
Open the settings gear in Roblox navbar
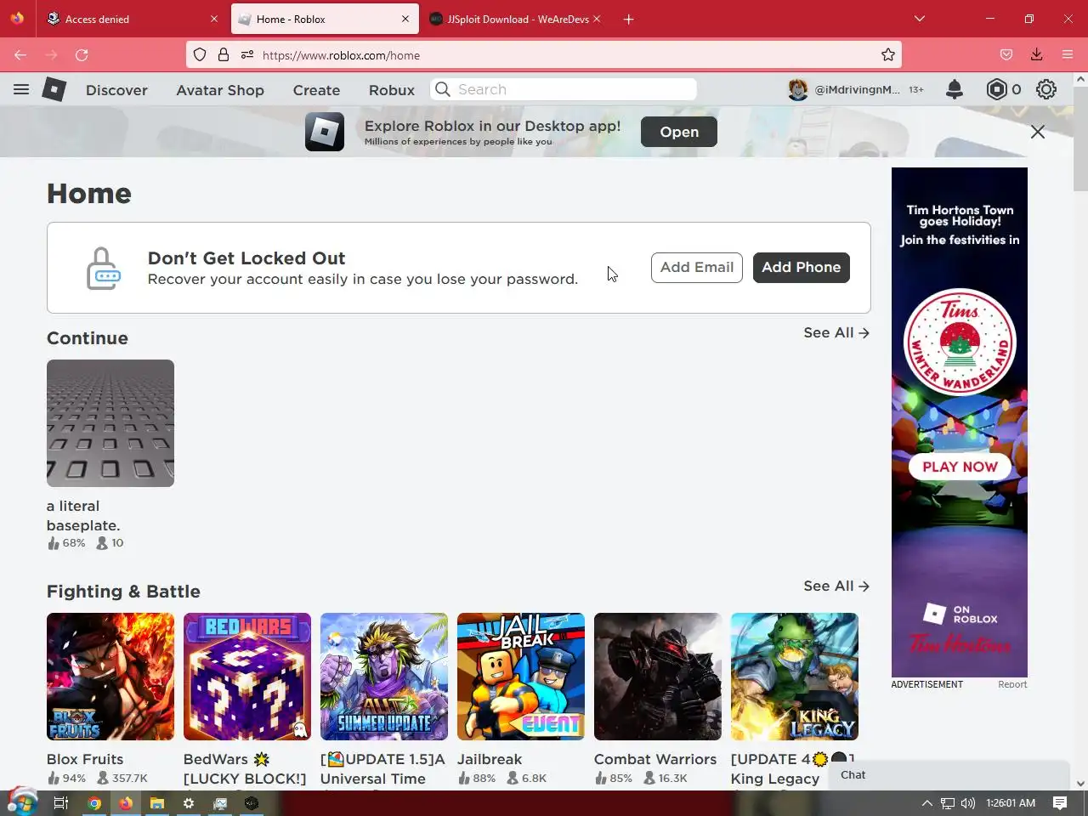[1046, 89]
